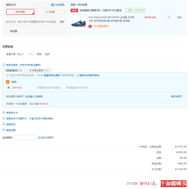Select 上门自提 pickup option
189x189 pixels.
[50, 12]
